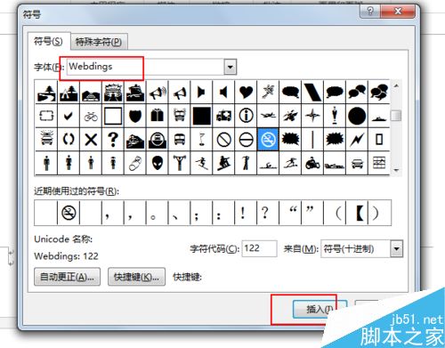
Task: Select the minus circle symbol
Action: [246, 140]
